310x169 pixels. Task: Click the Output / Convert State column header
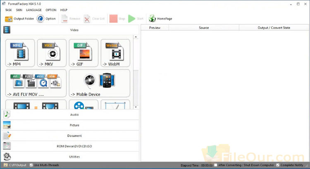point(274,28)
